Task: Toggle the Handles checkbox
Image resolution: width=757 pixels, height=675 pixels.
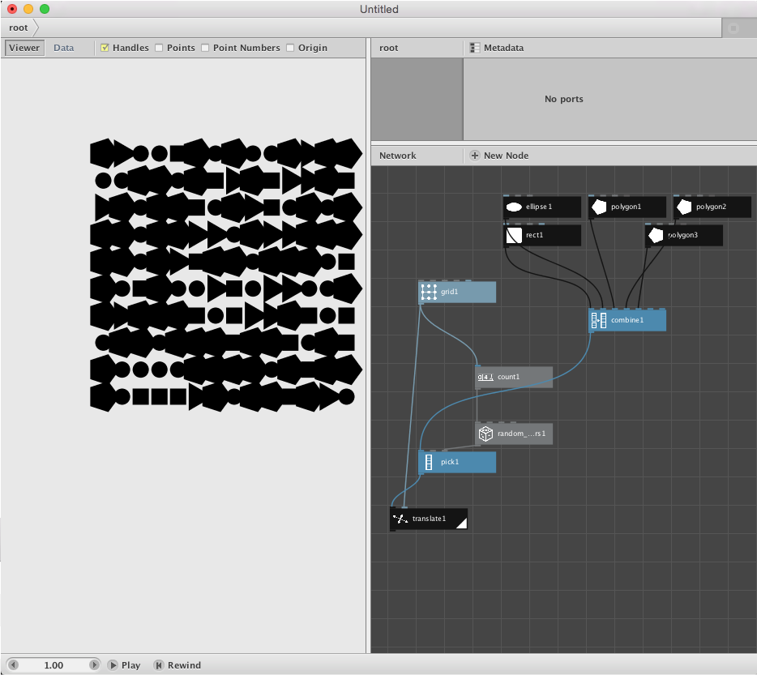Action: (105, 48)
